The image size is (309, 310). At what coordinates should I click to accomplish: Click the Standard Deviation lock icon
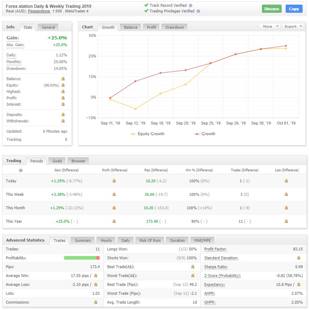tap(299, 258)
